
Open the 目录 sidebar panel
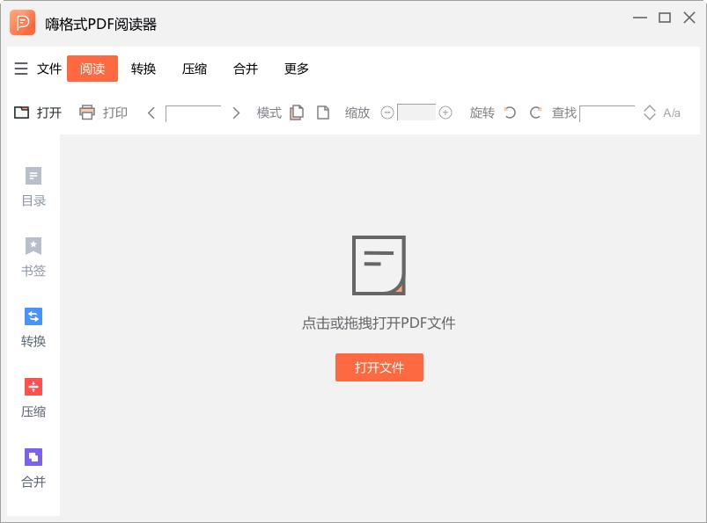coord(33,187)
